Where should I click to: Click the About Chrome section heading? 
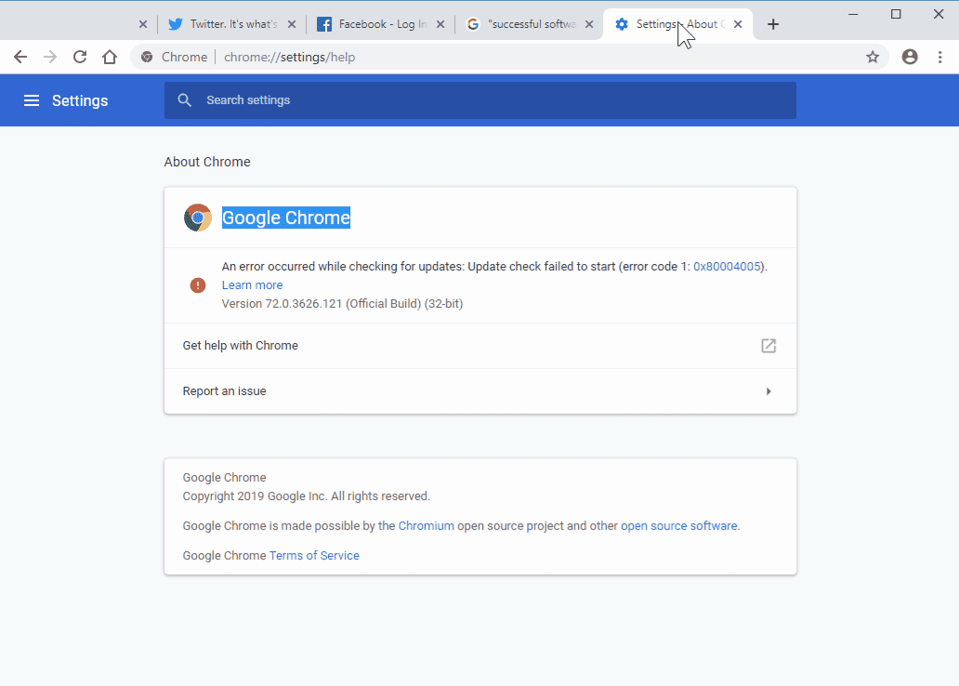pos(207,162)
